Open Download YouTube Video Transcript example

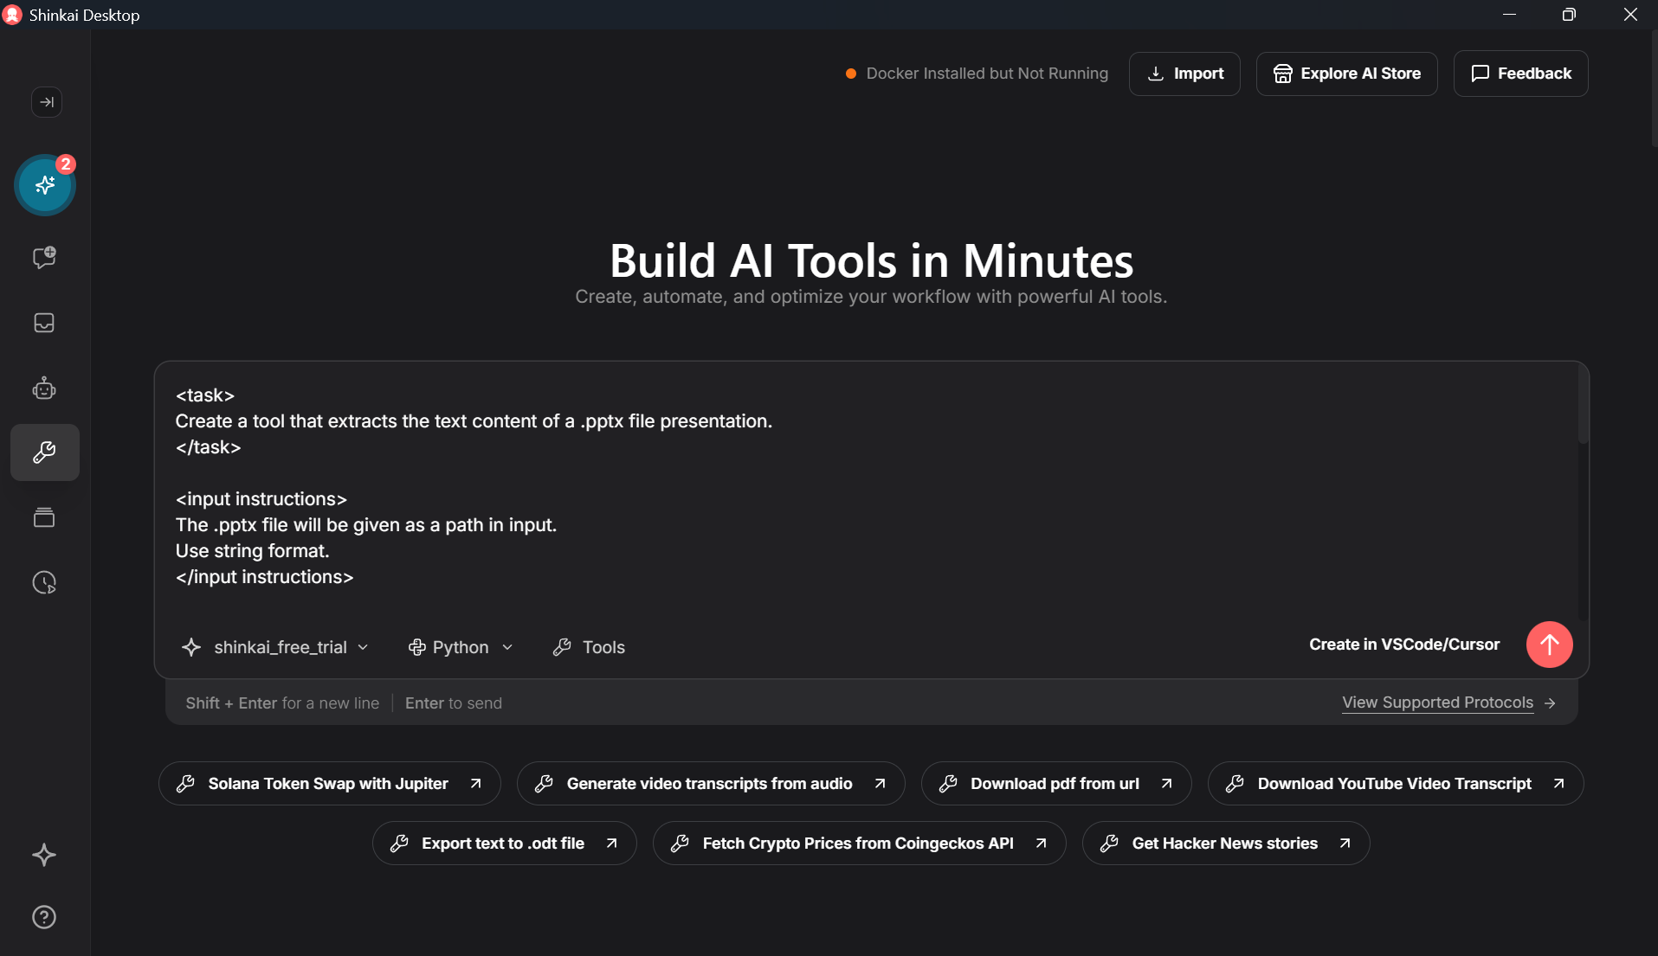point(1394,783)
